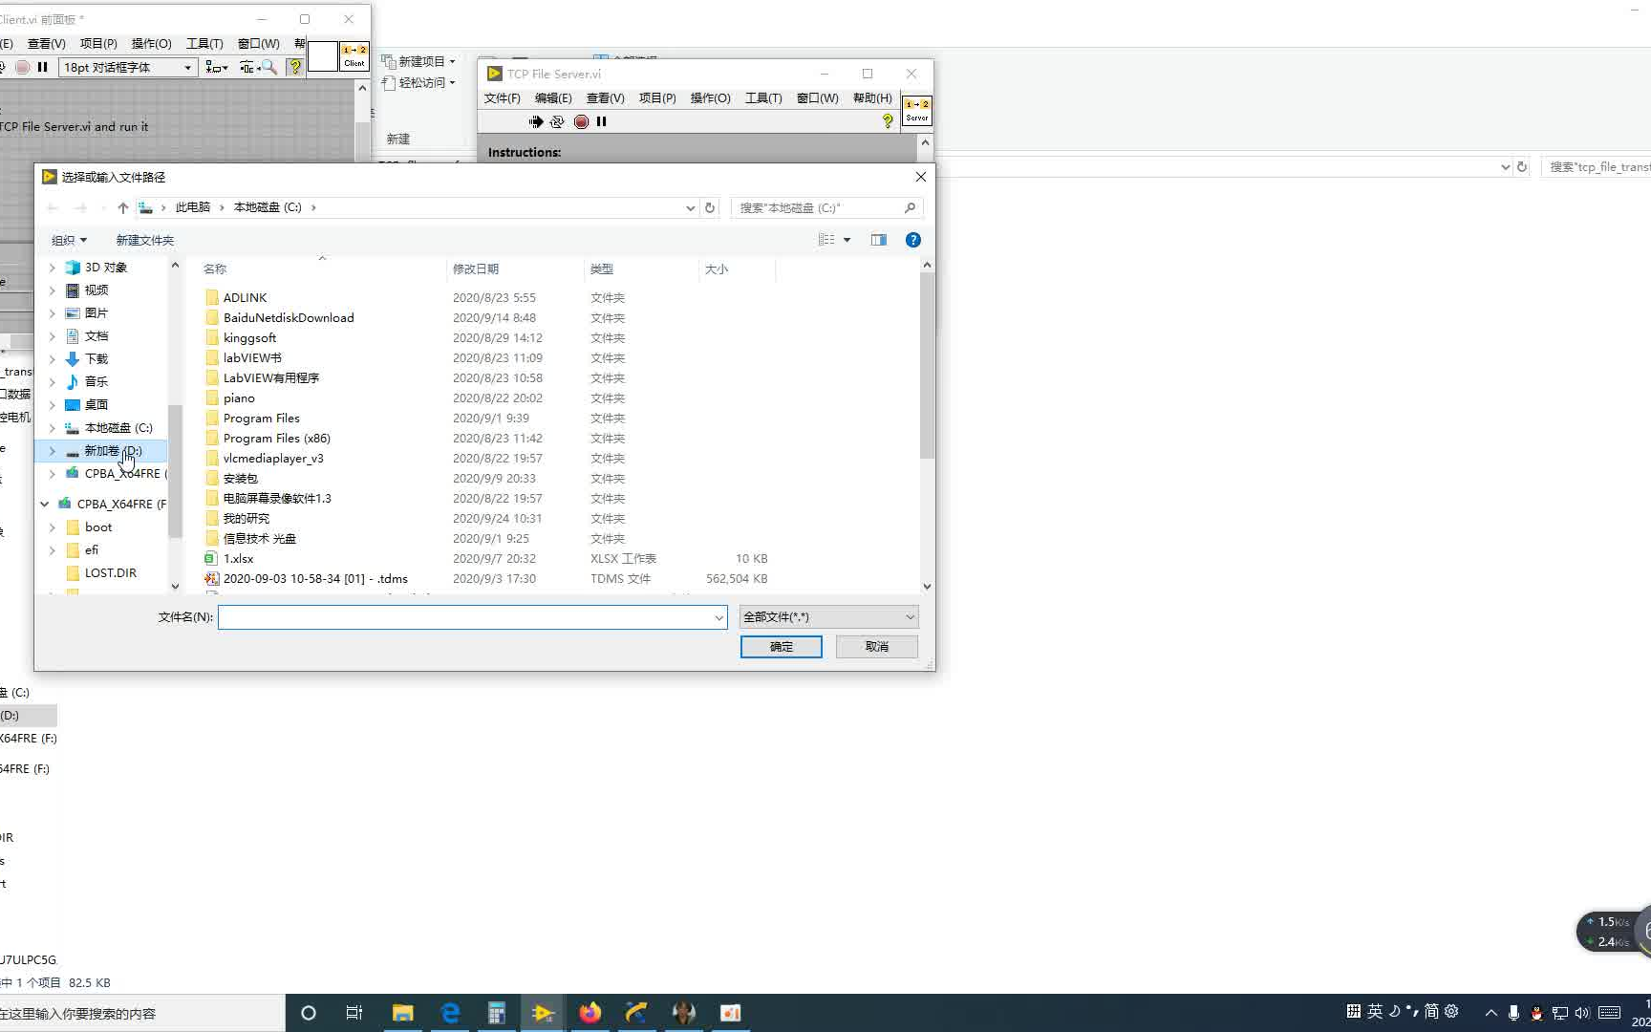Click the Client VI icon pane
The width and height of the screenshot is (1651, 1032).
(354, 56)
